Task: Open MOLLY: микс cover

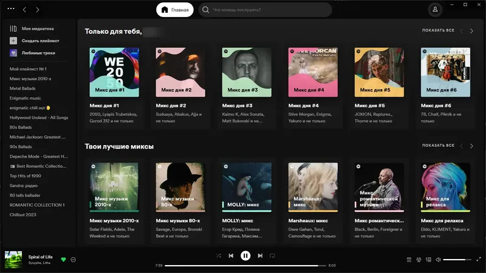Action: click(x=247, y=187)
